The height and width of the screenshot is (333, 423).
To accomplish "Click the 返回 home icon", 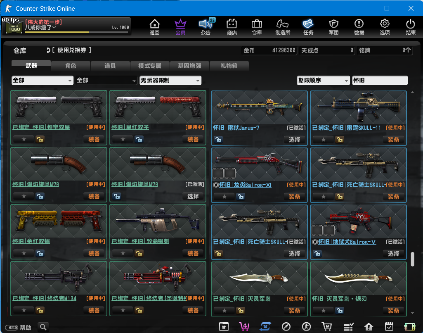I will 155,27.
